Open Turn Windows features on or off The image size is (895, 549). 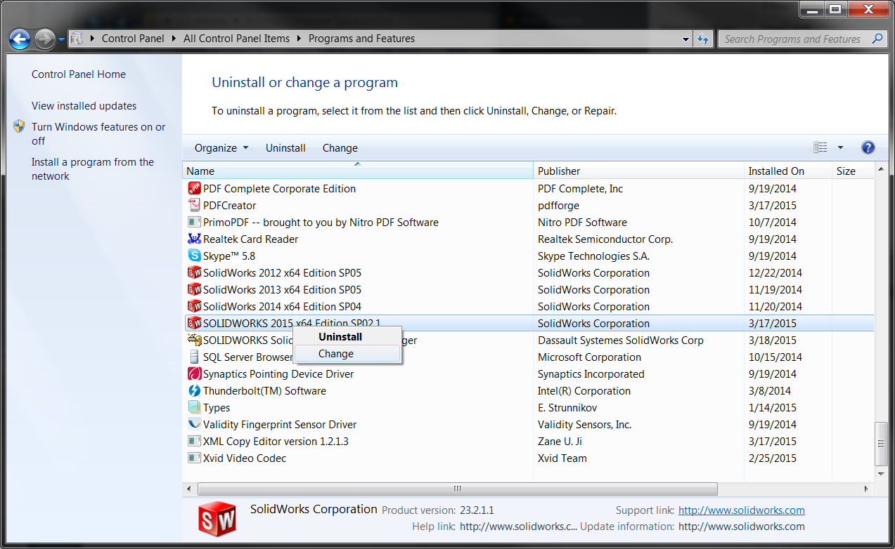[x=98, y=133]
